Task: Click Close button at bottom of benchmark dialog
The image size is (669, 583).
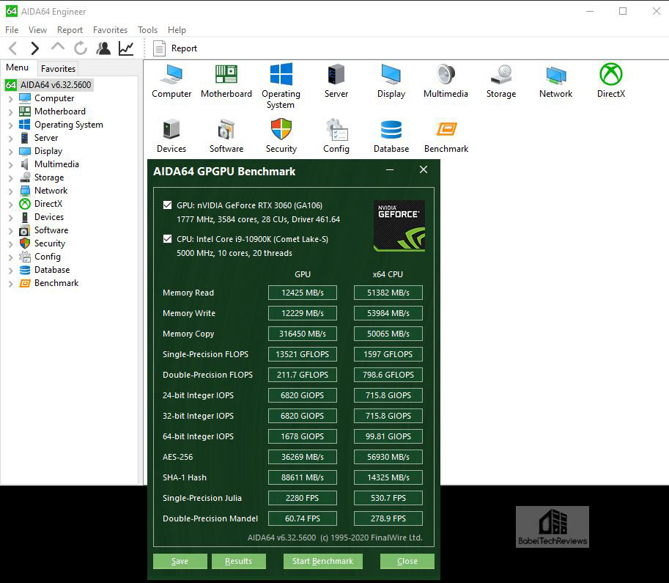Action: (407, 561)
